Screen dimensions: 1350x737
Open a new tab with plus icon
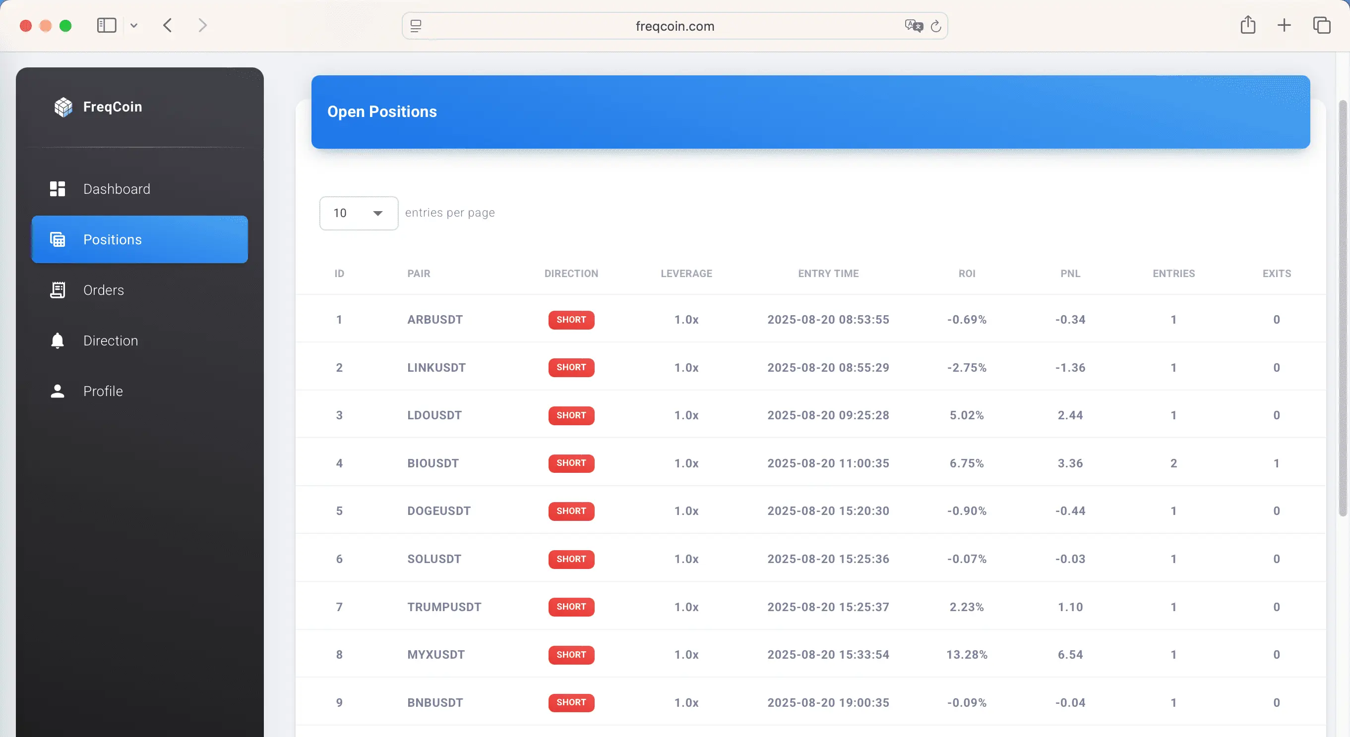click(1284, 25)
